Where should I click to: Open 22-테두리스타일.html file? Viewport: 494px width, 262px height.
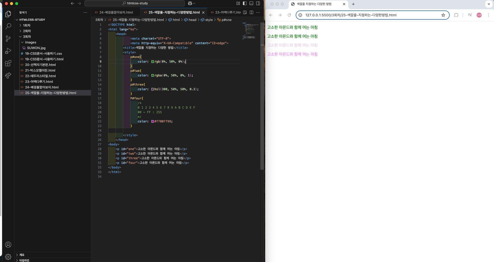click(x=53, y=76)
